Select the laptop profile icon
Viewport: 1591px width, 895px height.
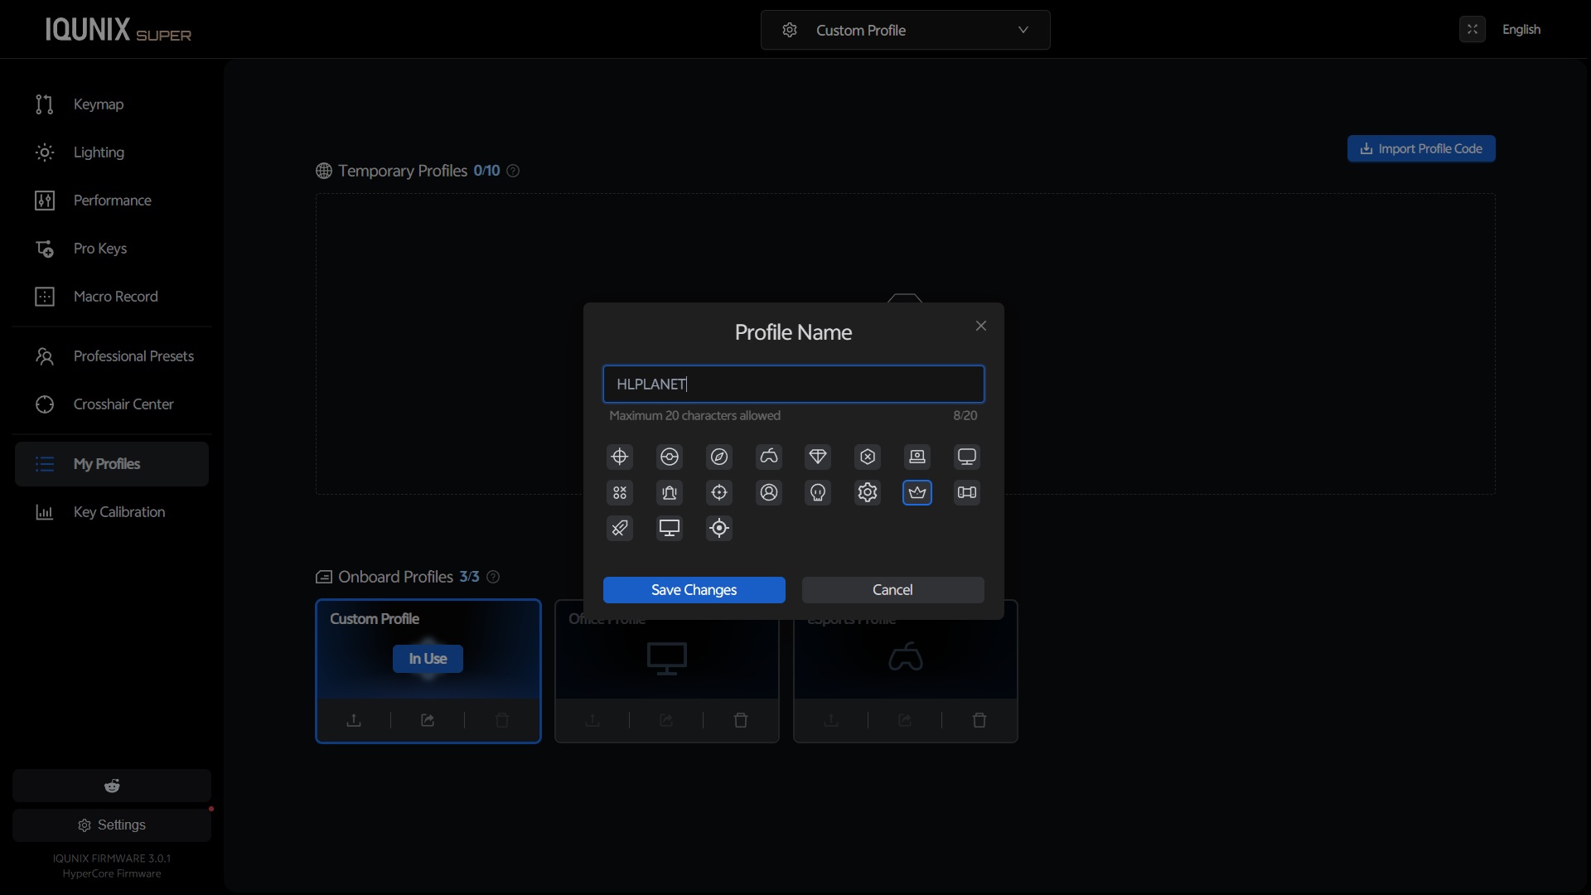click(917, 457)
